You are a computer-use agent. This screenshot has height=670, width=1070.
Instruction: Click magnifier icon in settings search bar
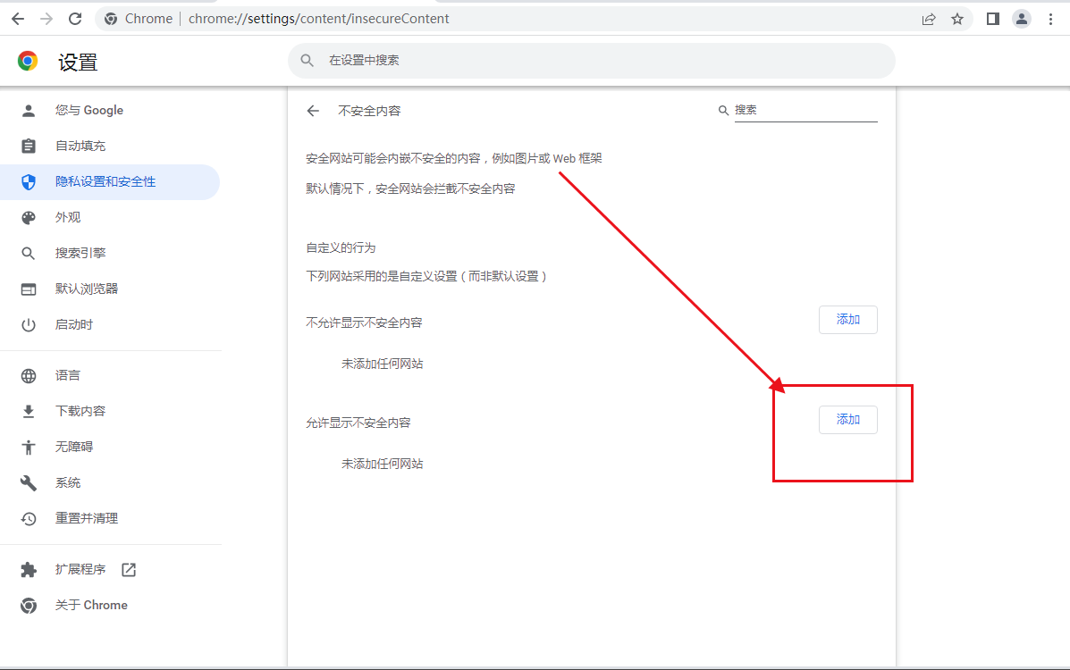[x=308, y=61]
